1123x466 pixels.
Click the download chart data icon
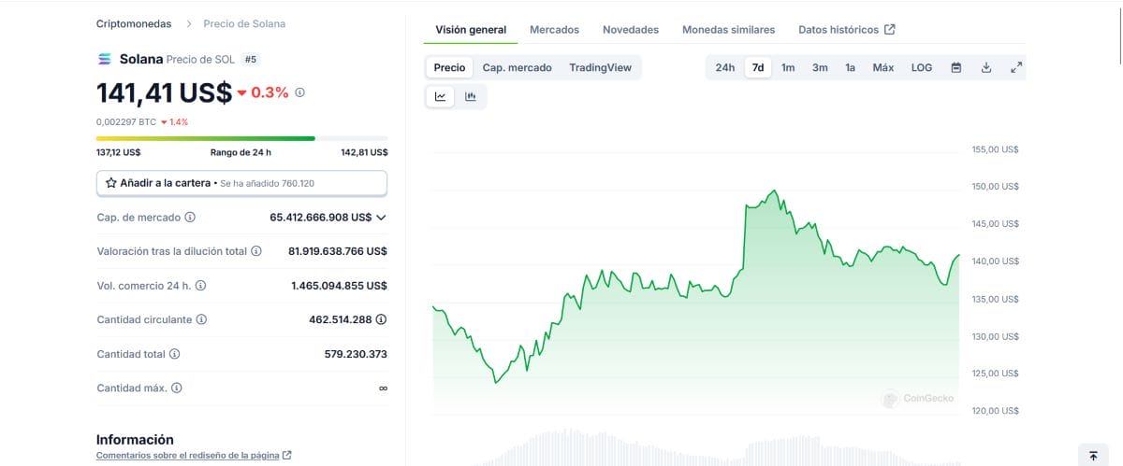click(985, 67)
